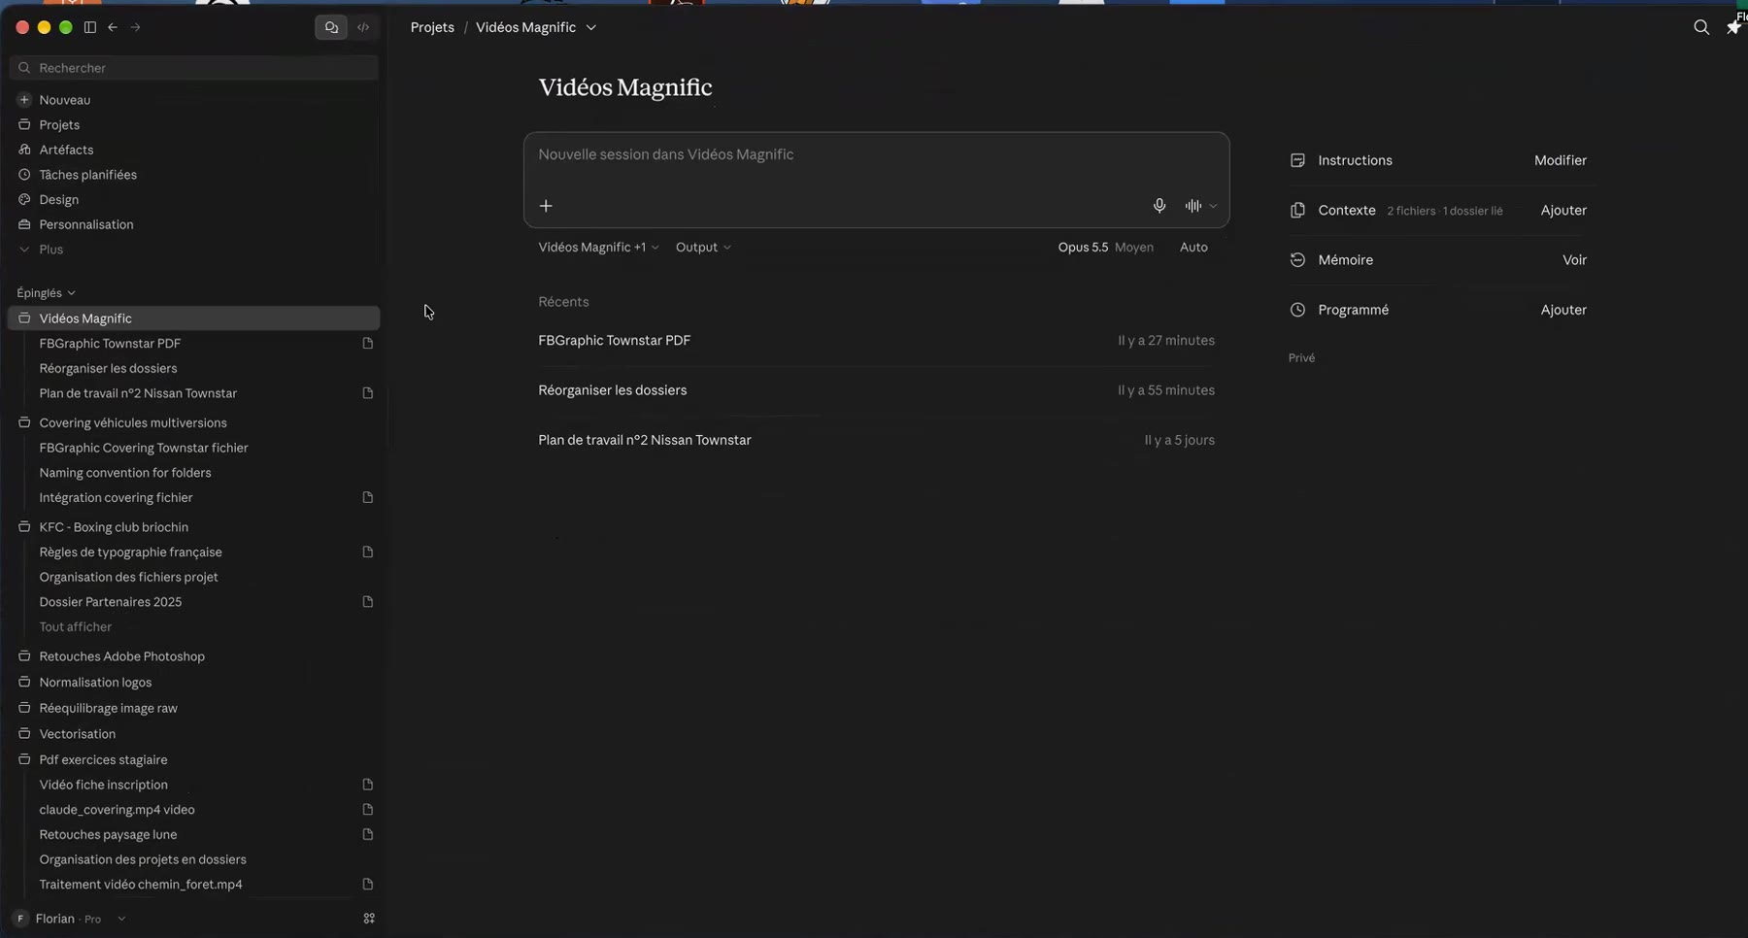Viewport: 1748px width, 938px height.
Task: Click Voir next to Mémoire
Action: click(1574, 260)
